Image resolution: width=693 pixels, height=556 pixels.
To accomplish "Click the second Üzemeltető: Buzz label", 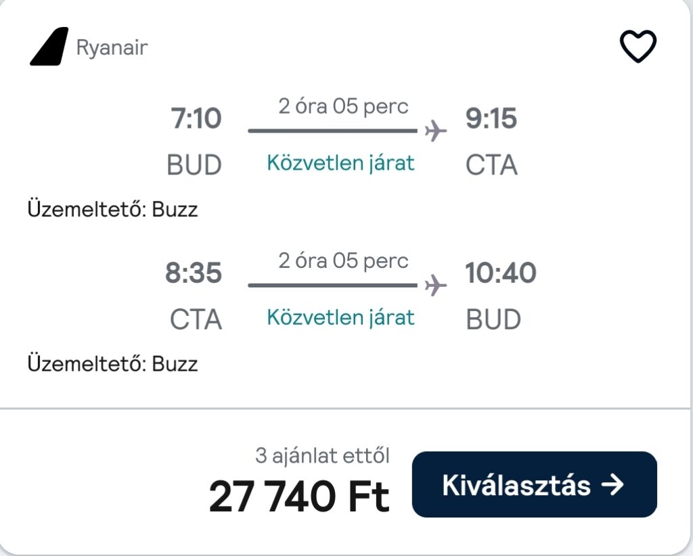I will (113, 363).
